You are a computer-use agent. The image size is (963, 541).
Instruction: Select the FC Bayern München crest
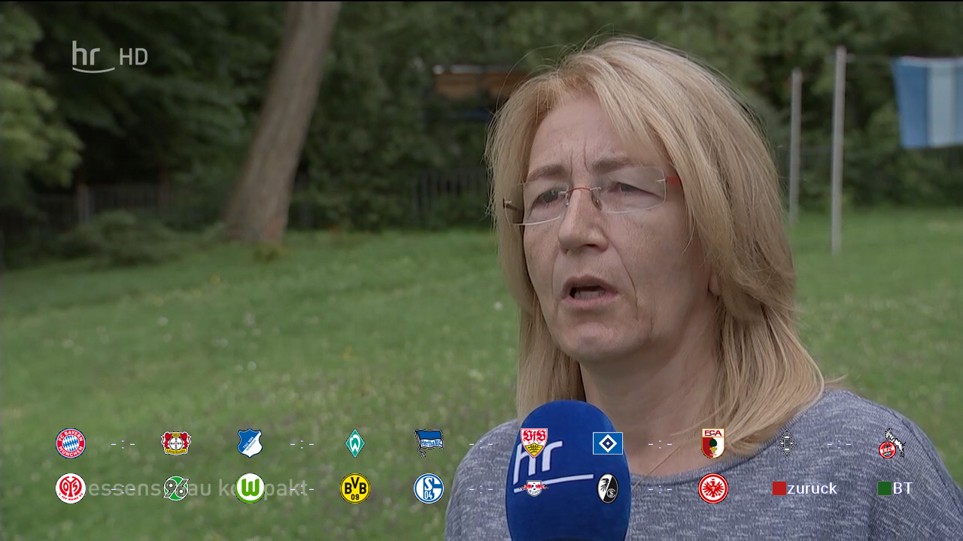(71, 443)
